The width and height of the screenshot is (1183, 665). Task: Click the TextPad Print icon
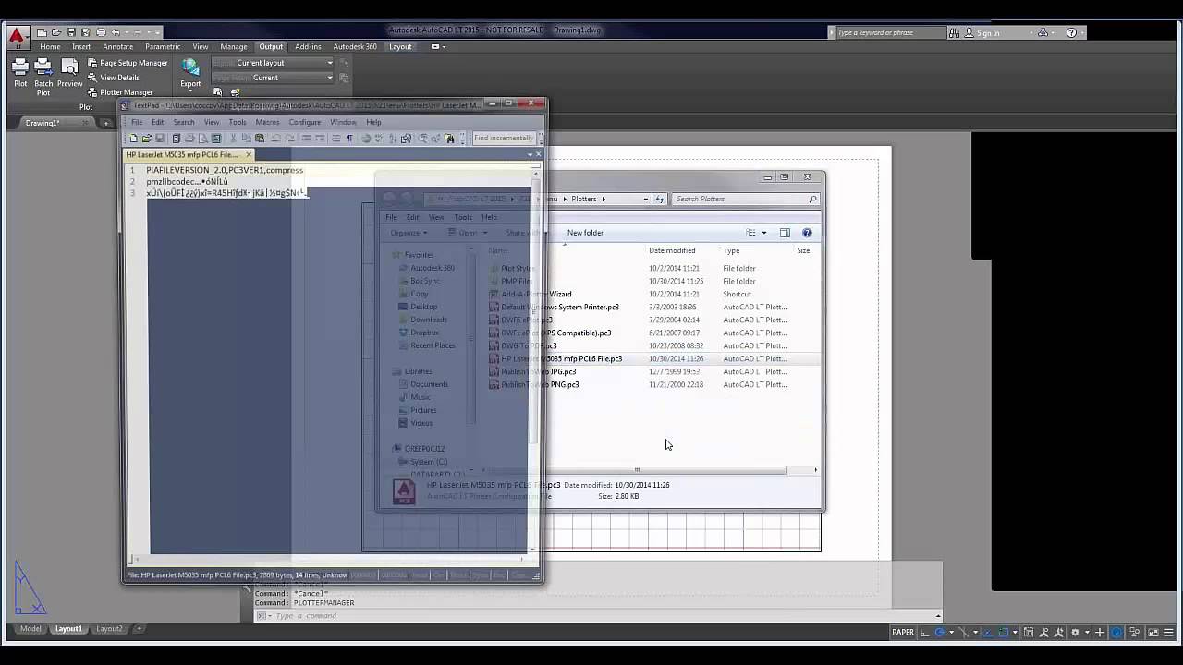tap(189, 139)
